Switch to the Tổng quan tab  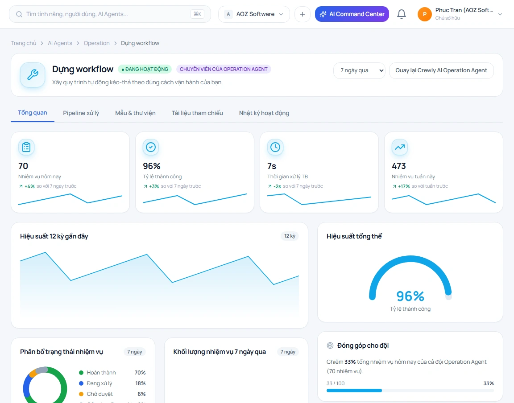(x=33, y=113)
